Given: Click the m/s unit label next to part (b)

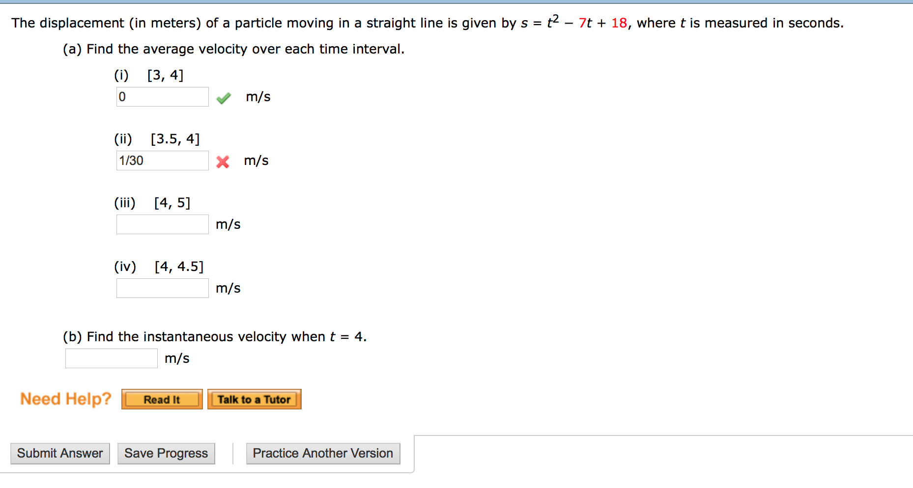Looking at the screenshot, I should pyautogui.click(x=178, y=358).
